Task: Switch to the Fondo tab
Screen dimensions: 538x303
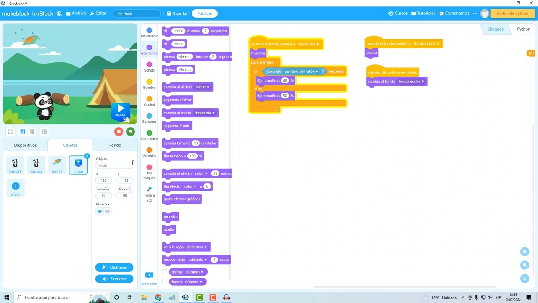Action: tap(115, 145)
